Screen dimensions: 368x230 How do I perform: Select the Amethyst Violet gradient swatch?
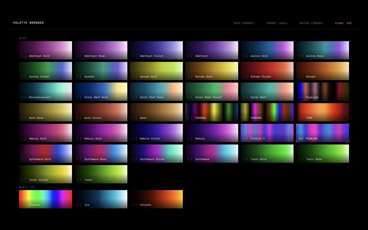pos(156,50)
